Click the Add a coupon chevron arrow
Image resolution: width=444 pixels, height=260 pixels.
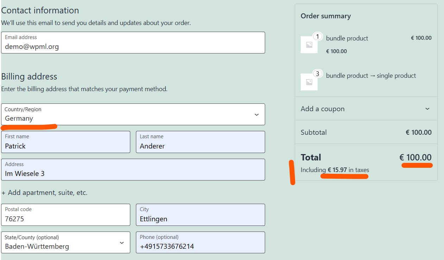tap(427, 109)
